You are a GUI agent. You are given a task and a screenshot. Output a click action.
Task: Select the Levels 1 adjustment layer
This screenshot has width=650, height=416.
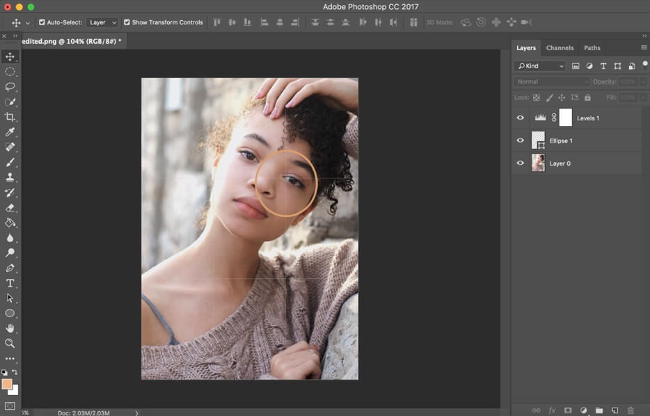coord(588,118)
